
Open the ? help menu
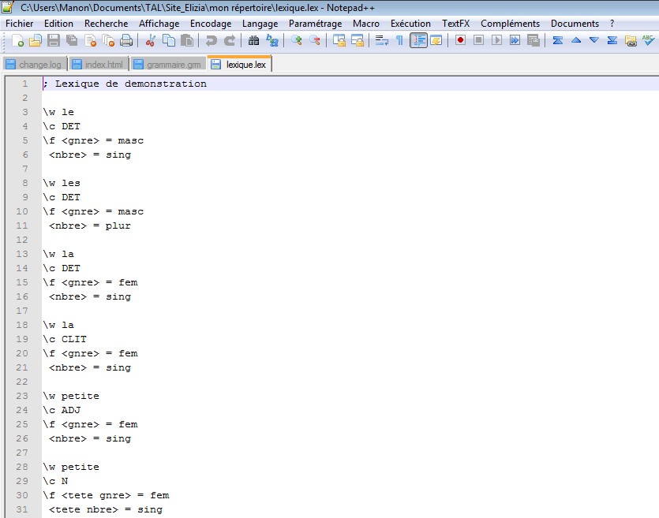point(612,24)
